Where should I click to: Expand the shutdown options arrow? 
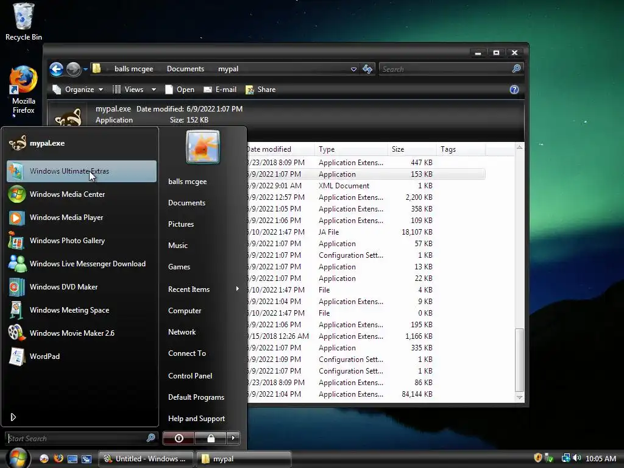coord(233,438)
